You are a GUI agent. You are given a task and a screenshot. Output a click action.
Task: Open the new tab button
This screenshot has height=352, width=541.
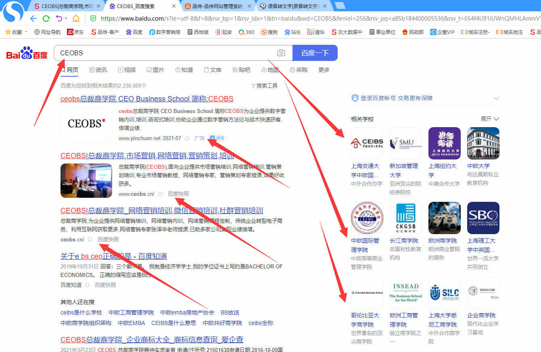(340, 6)
